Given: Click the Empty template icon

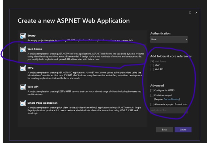Looking at the screenshot, I should (23, 36).
